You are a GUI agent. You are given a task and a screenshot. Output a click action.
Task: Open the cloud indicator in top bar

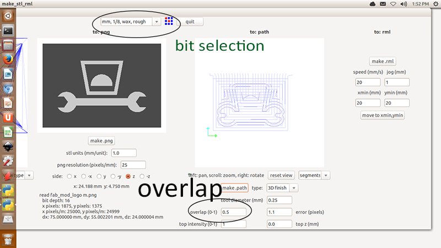373,4
